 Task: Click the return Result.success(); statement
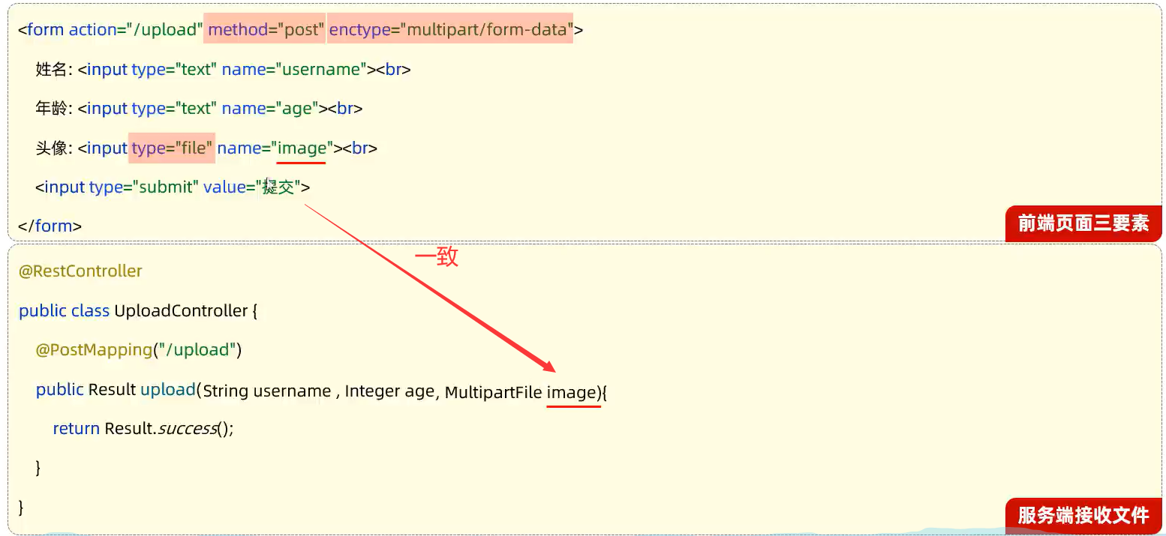[x=143, y=429]
